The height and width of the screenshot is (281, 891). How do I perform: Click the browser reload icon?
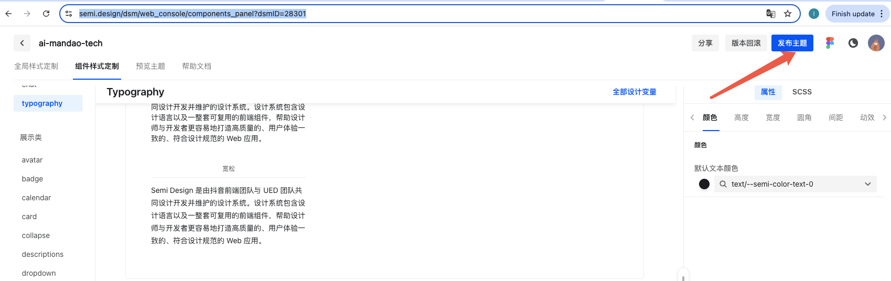[46, 14]
